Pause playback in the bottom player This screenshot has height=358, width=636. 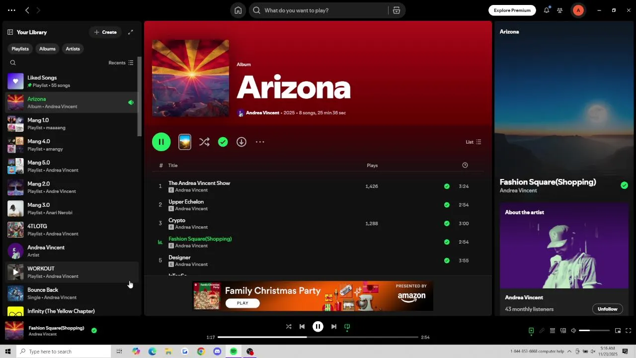coord(318,327)
